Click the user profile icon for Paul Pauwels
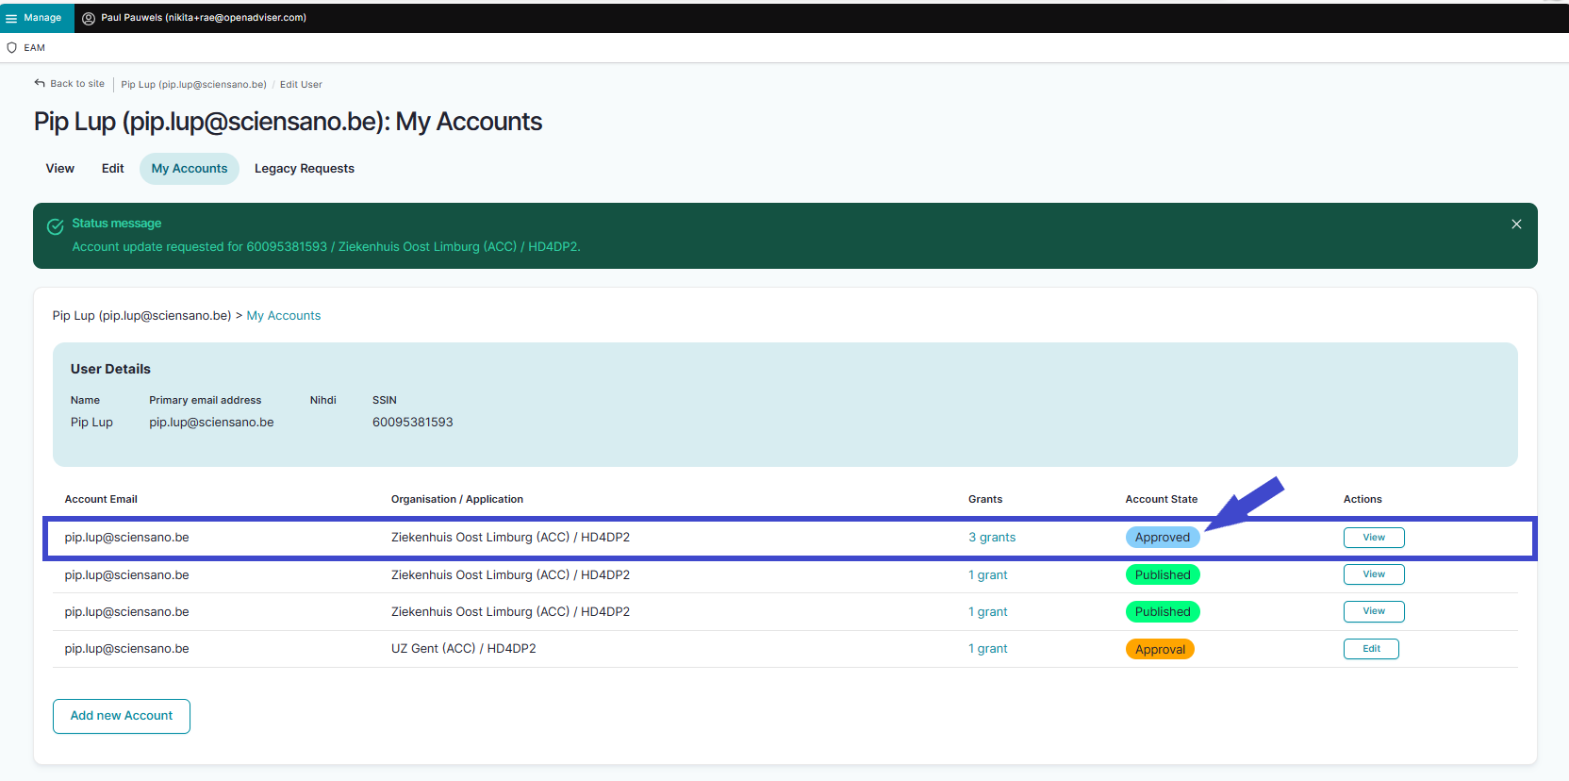Image resolution: width=1569 pixels, height=781 pixels. tap(89, 18)
